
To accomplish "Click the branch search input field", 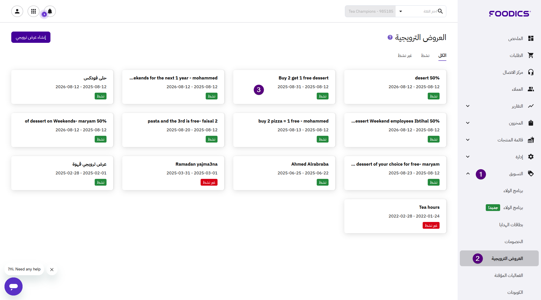I will [x=423, y=11].
